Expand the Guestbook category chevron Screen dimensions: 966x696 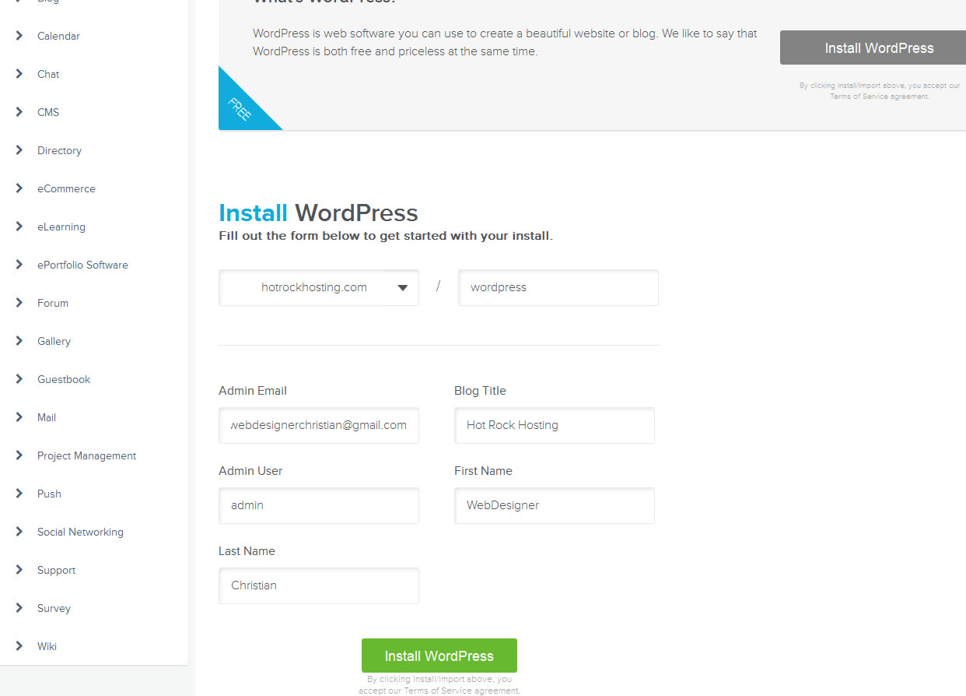(x=19, y=379)
